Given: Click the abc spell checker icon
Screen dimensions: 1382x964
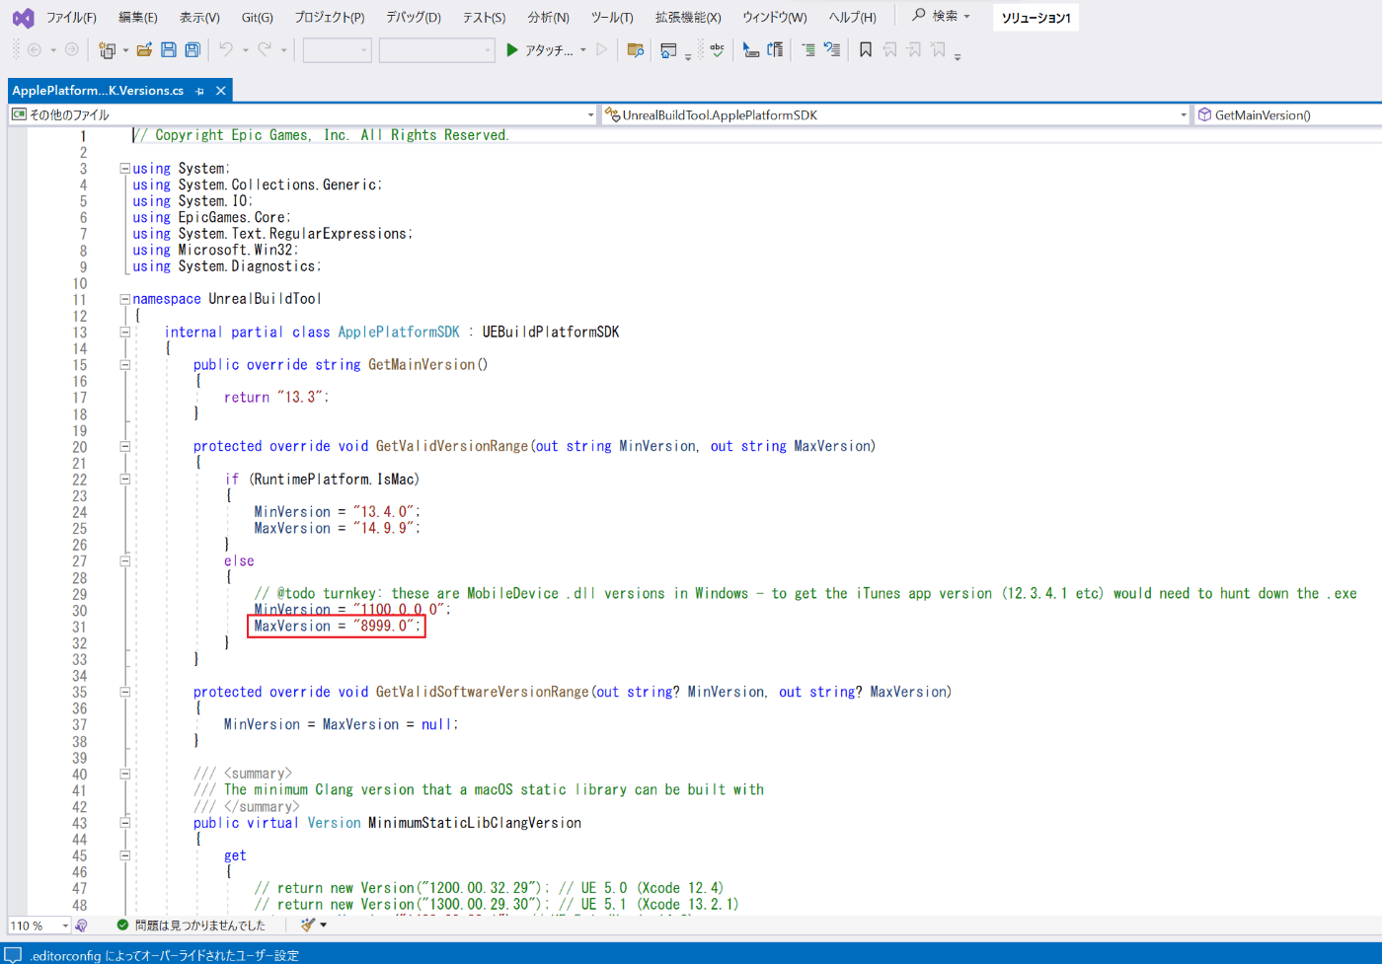Looking at the screenshot, I should pos(717,49).
